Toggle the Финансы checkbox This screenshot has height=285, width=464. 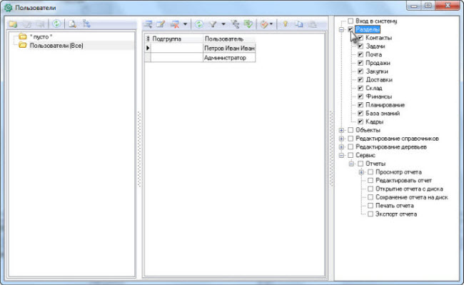360,96
